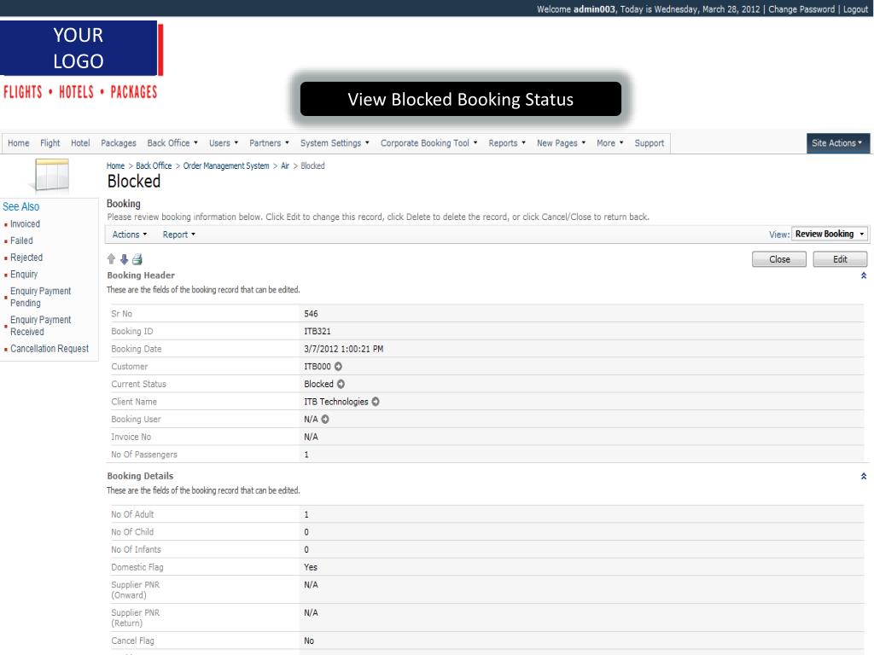Click the Close button
Screen dimensions: 874x655
click(779, 259)
